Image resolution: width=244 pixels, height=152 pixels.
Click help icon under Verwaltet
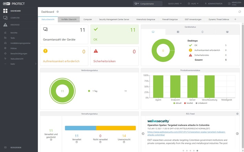point(77,142)
